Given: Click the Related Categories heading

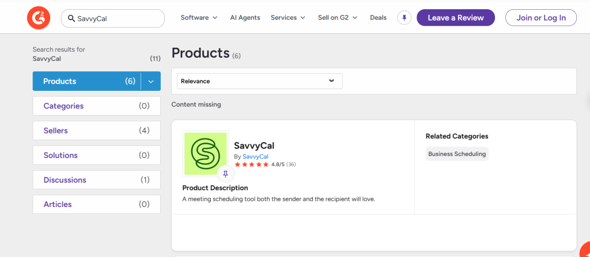Looking at the screenshot, I should pyautogui.click(x=457, y=136).
